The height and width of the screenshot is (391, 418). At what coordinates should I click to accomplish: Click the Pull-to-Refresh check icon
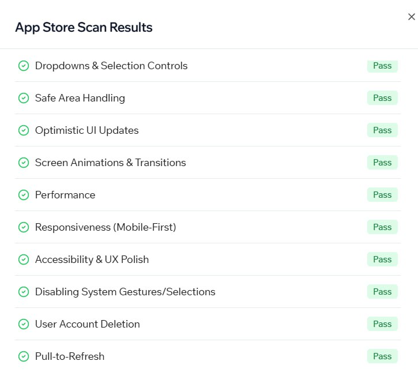point(24,356)
